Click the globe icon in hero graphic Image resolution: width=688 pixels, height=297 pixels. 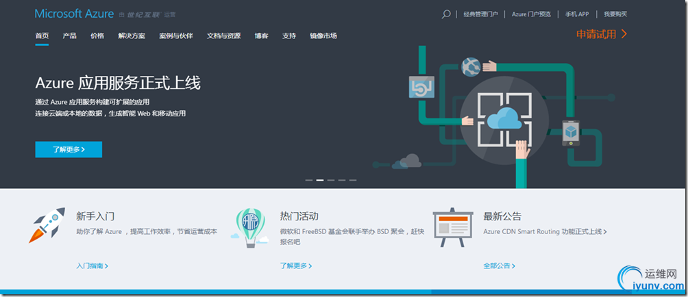(471, 67)
